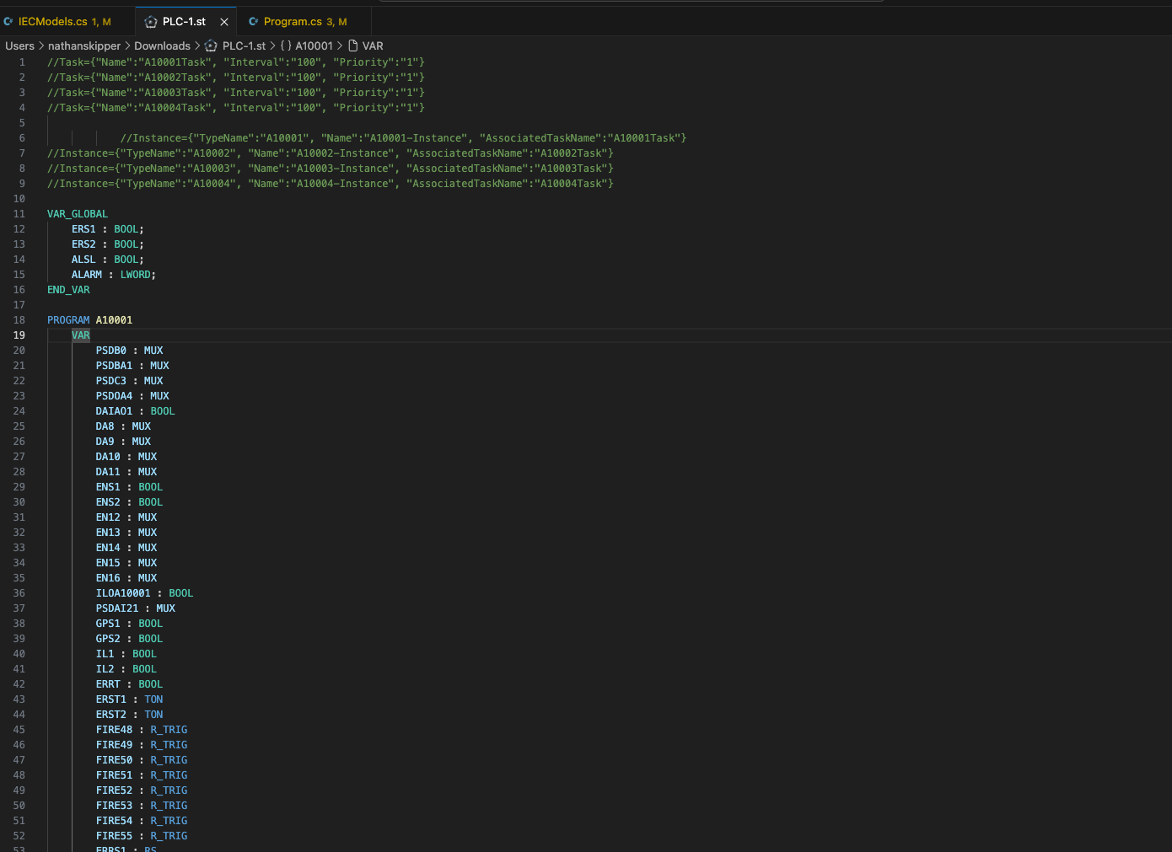Open the nathanskipper breadcrumb dropdown

tap(84, 46)
